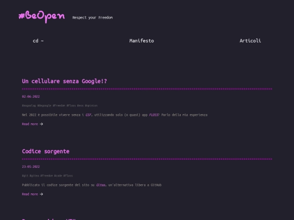Click the #git tag
The height and width of the screenshot is (220, 294).
pyautogui.click(x=25, y=175)
